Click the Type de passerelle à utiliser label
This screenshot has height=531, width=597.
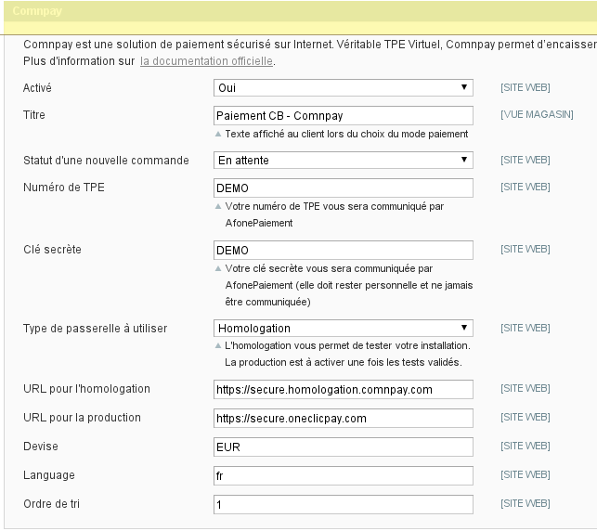[96, 328]
